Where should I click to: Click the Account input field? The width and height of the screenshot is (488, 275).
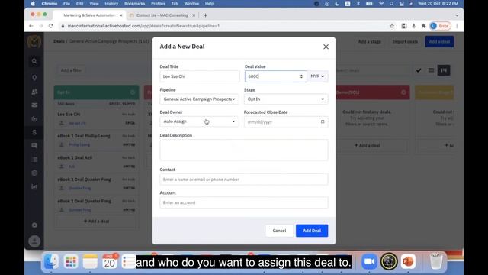[244, 202]
